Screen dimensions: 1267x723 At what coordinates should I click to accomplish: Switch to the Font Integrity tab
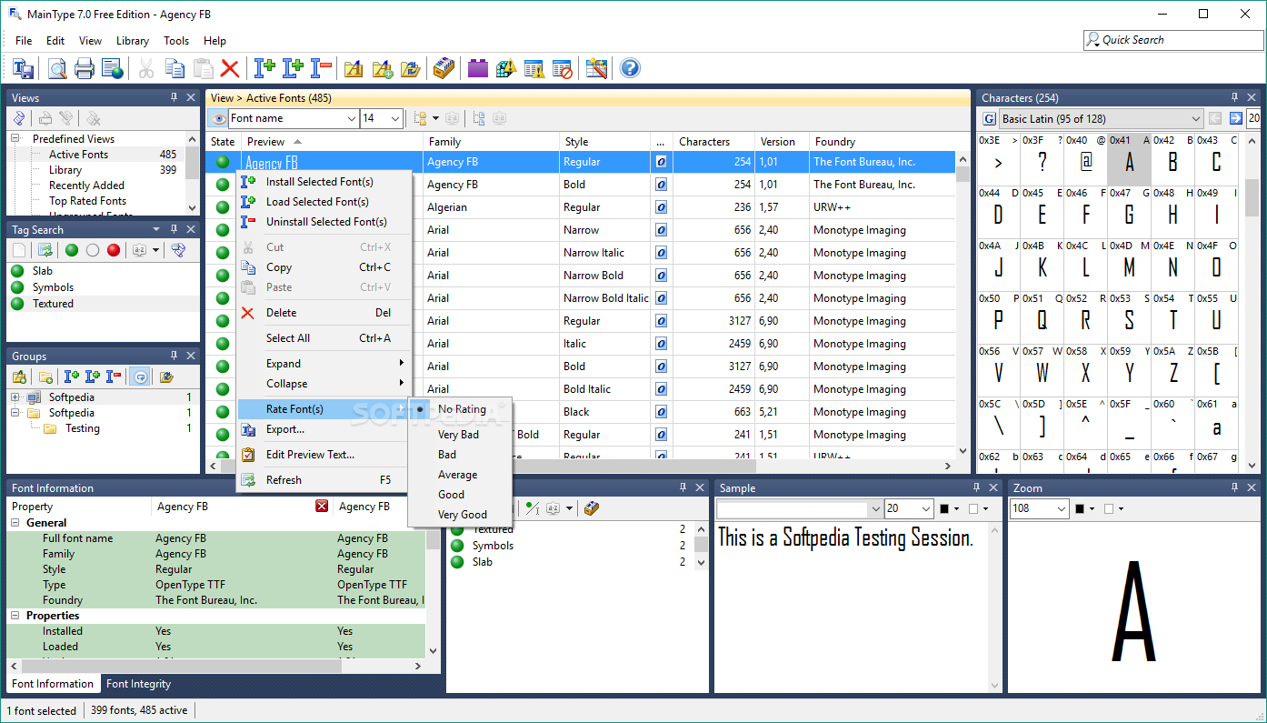point(139,684)
